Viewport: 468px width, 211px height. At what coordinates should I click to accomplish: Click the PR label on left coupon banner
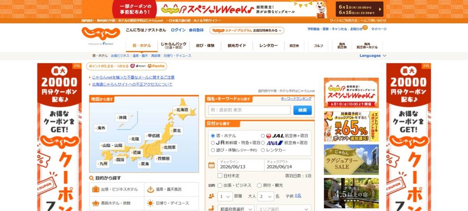point(76,66)
